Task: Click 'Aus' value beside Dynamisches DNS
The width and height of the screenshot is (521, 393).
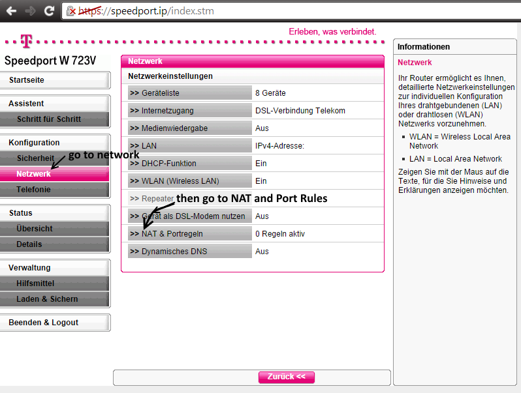Action: tap(262, 252)
